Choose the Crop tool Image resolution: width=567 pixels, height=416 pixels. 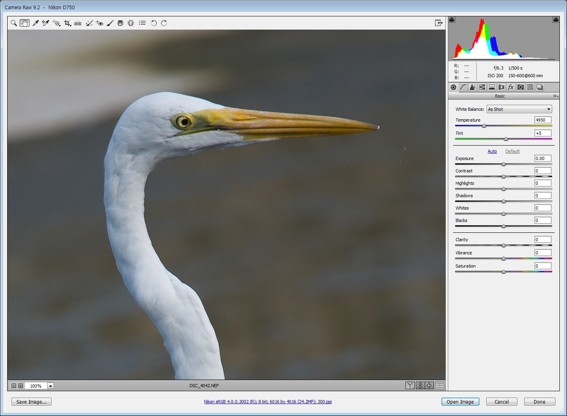[67, 23]
